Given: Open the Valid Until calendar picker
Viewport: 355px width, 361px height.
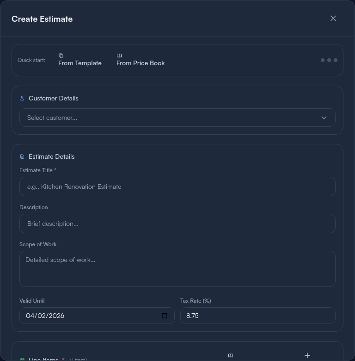Looking at the screenshot, I should 165,316.
